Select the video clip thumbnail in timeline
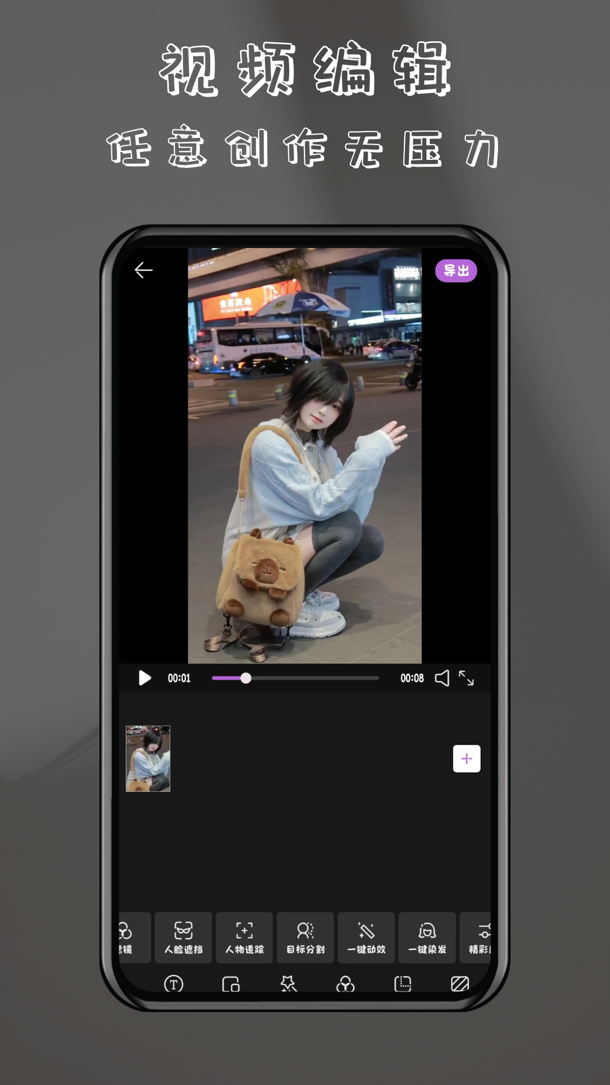This screenshot has width=610, height=1085. (x=148, y=758)
